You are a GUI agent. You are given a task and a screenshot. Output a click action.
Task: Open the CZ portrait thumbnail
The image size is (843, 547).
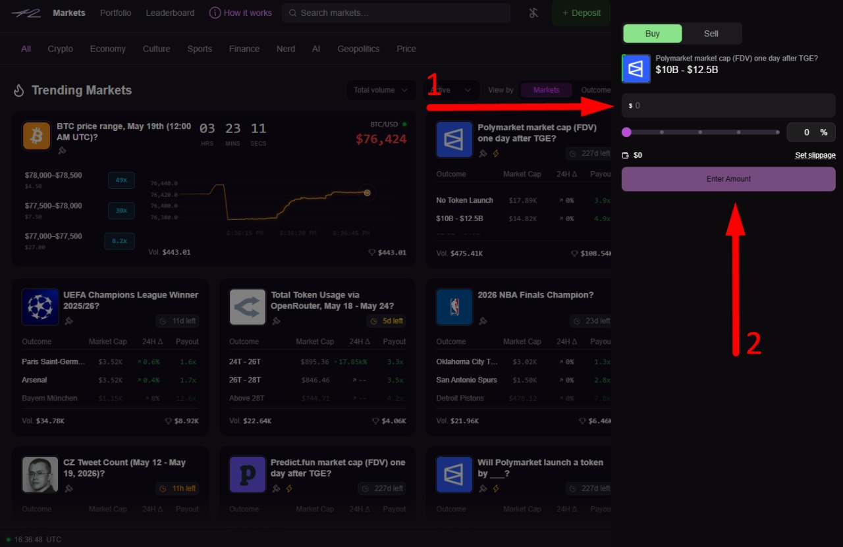[40, 475]
